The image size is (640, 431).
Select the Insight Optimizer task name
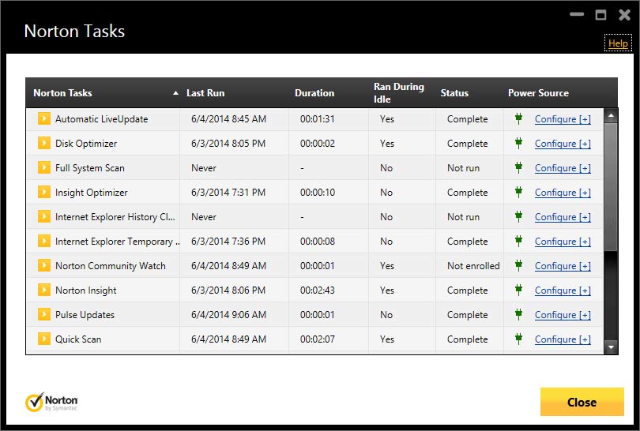92,193
